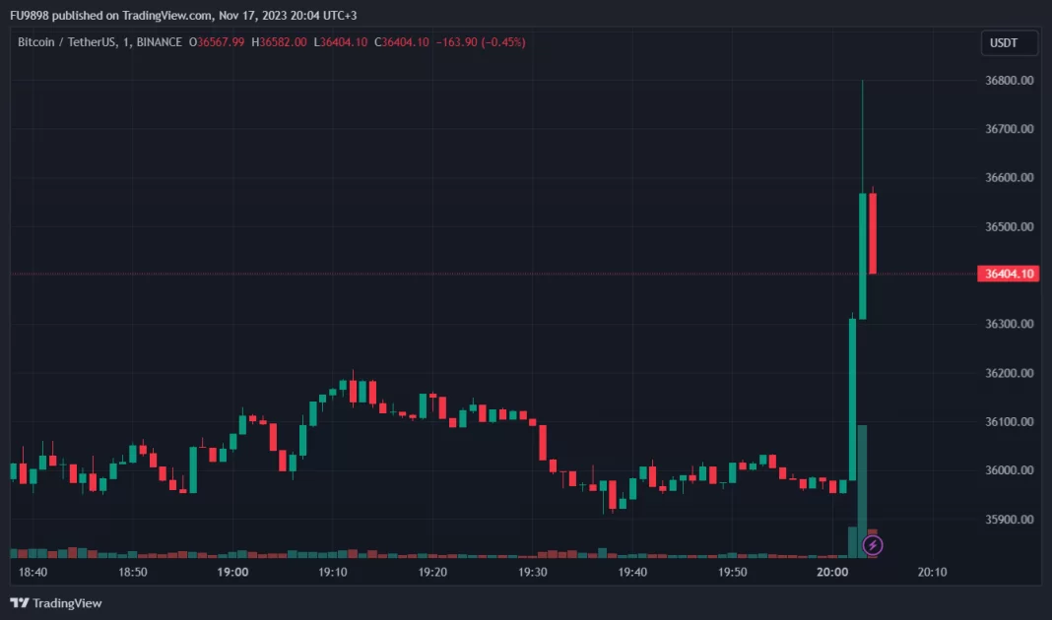This screenshot has width=1052, height=620.
Task: Open the USDT currency dropdown
Action: click(1011, 43)
